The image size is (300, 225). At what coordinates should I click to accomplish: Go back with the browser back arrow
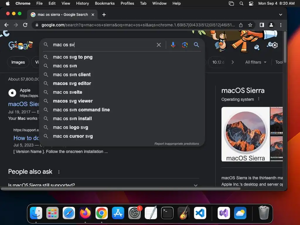coord(6,25)
